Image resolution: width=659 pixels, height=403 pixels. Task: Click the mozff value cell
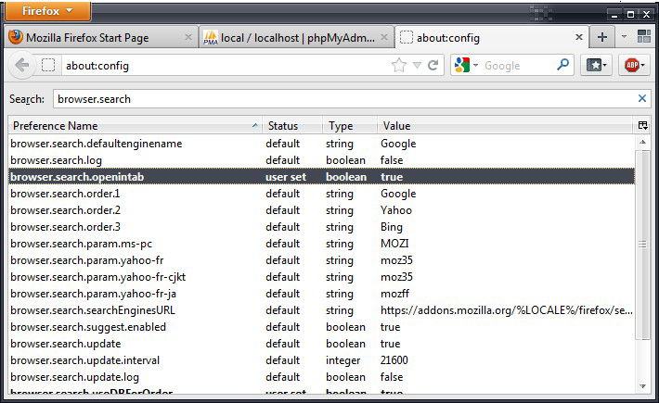[394, 294]
